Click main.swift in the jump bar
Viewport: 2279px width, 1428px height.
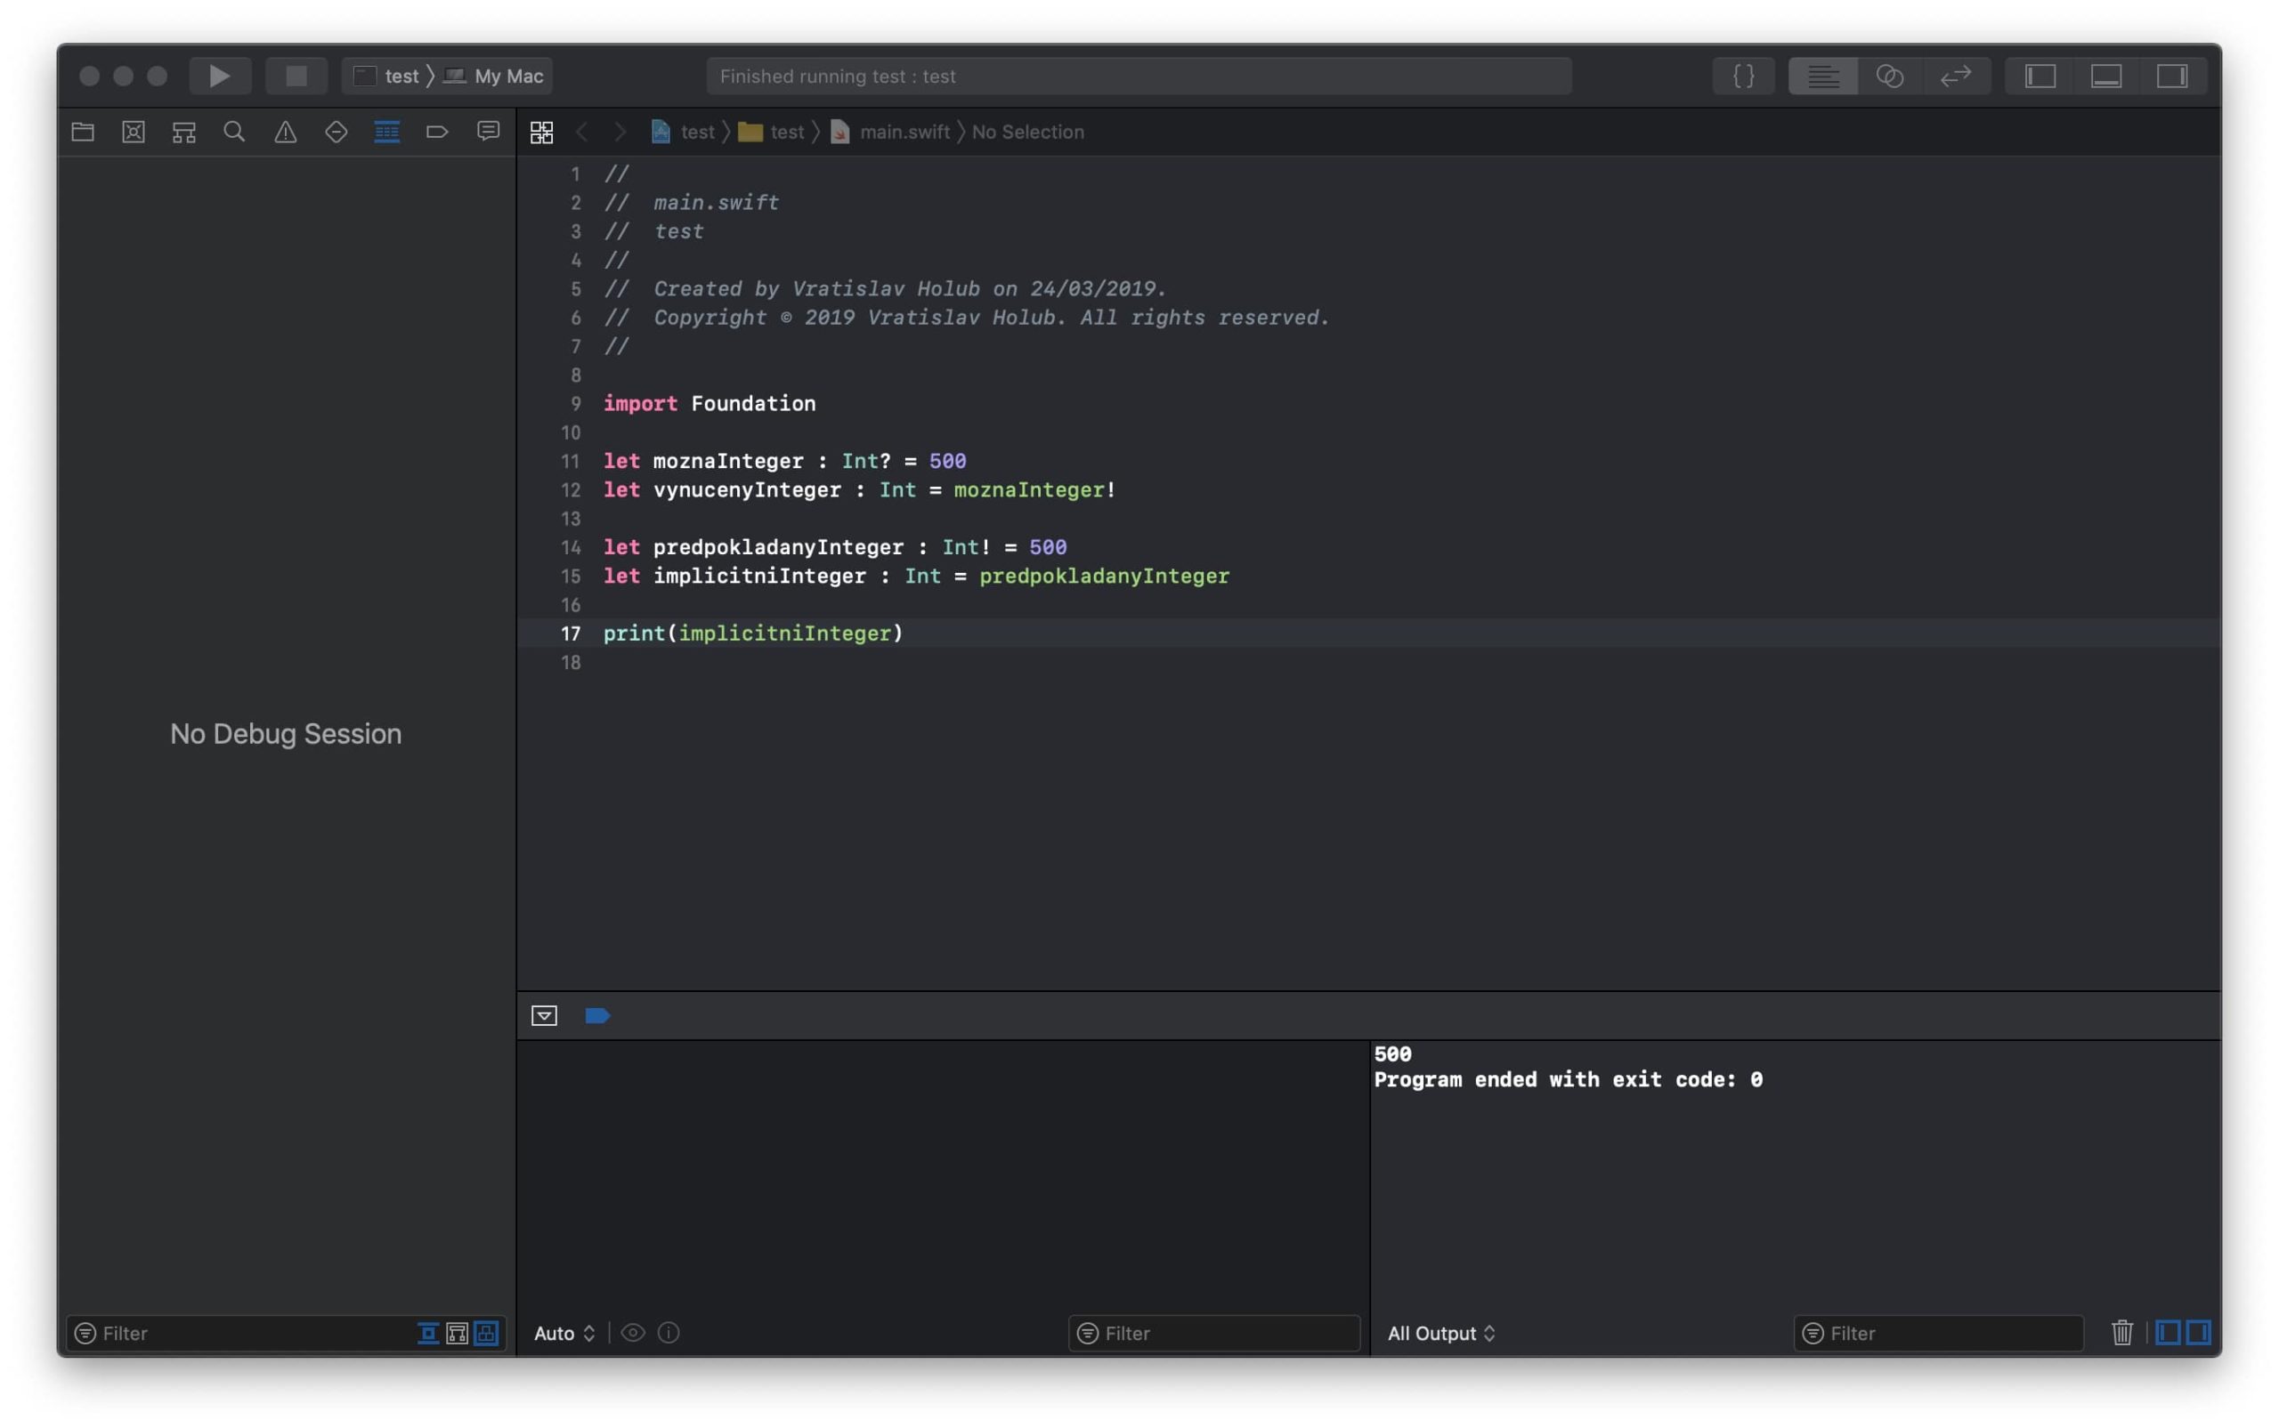(904, 133)
